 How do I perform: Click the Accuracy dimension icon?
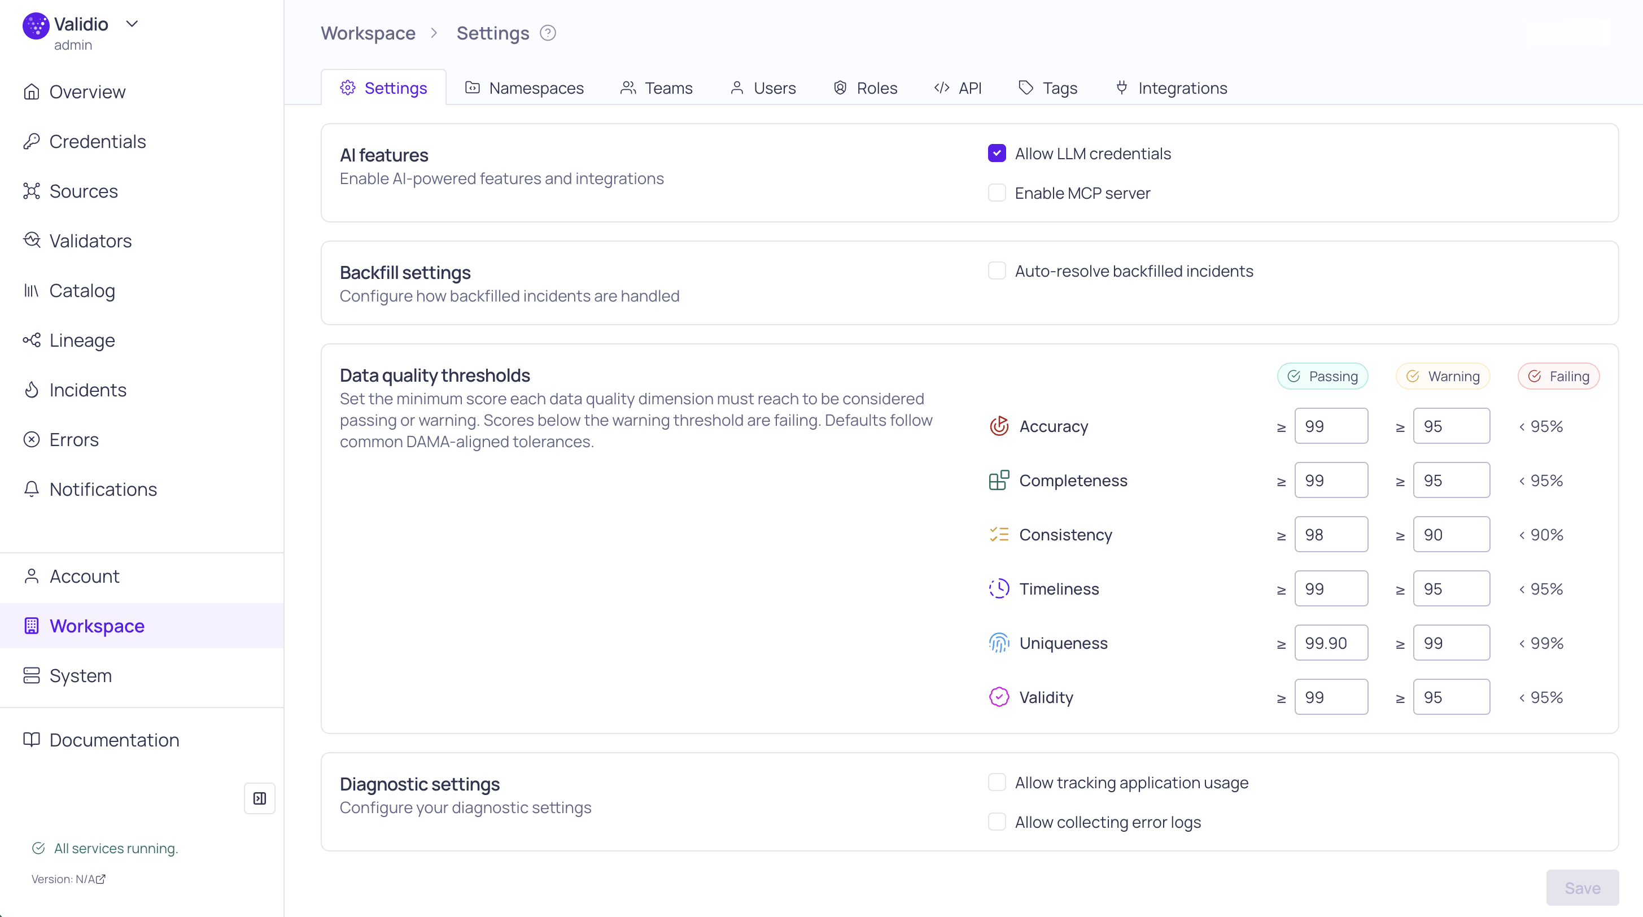[999, 426]
